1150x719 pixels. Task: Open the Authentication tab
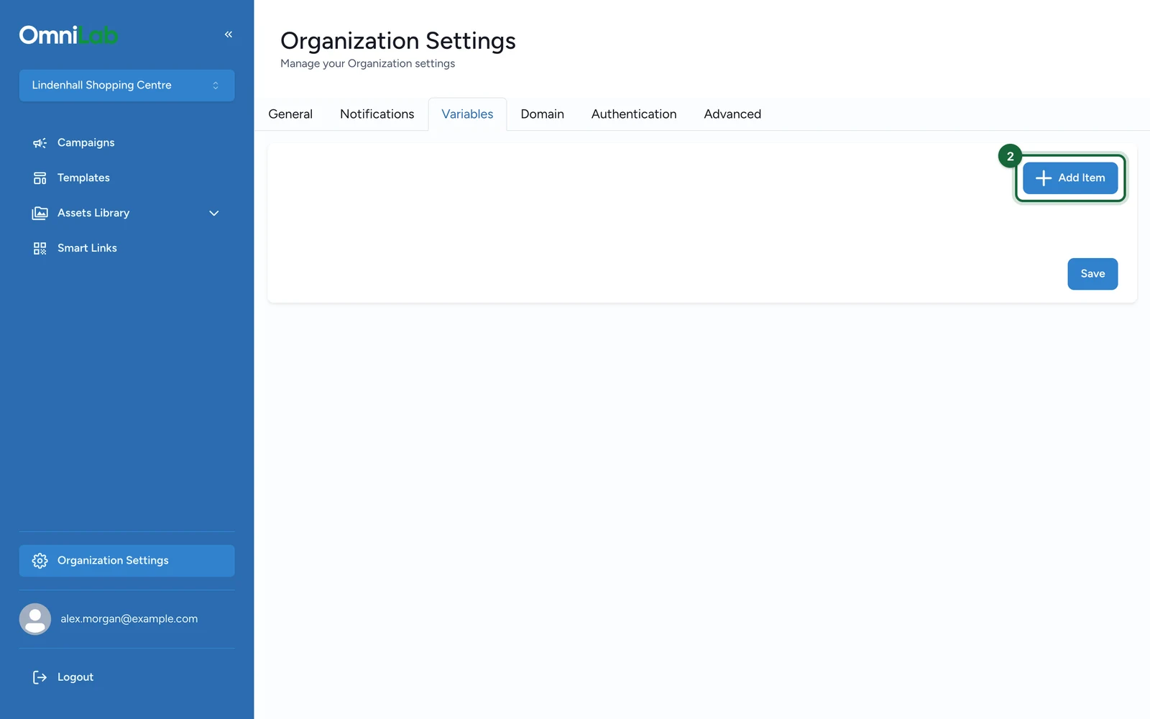(x=634, y=114)
